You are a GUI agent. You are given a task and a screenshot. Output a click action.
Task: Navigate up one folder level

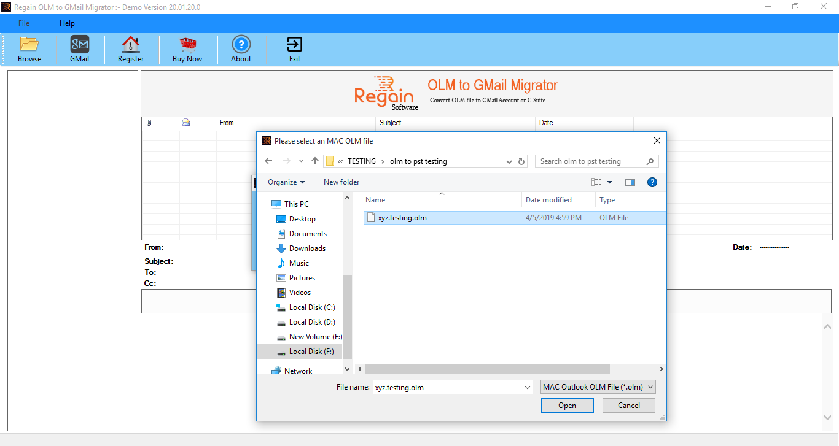click(x=314, y=161)
